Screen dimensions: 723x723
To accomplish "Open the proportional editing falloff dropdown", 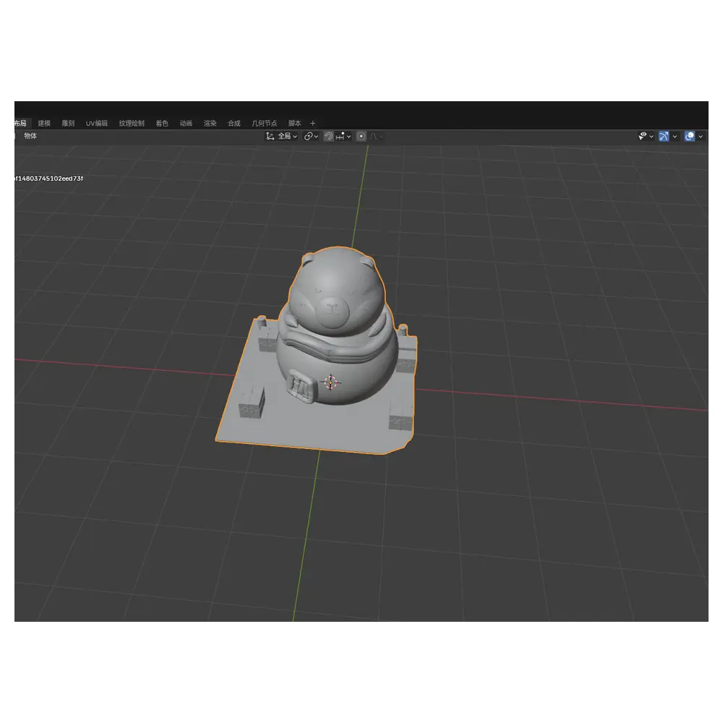I will 376,137.
